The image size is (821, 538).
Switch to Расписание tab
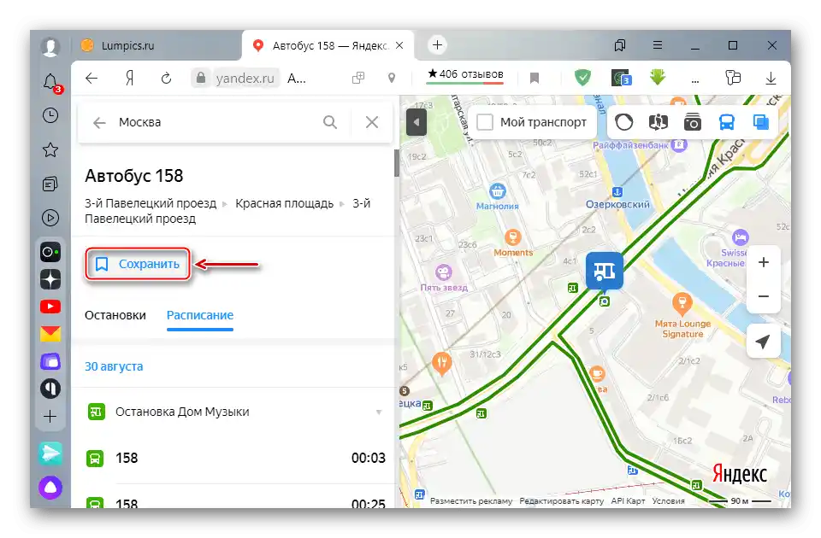coord(200,315)
